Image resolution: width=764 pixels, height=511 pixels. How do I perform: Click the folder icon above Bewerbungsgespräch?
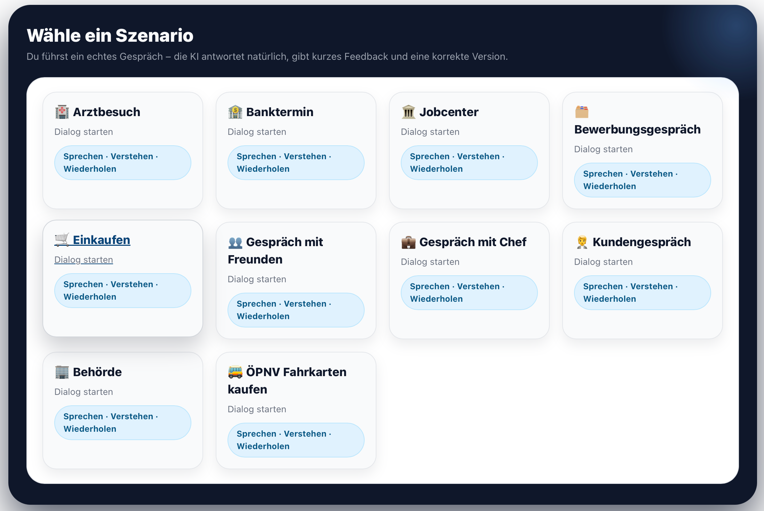coord(582,112)
